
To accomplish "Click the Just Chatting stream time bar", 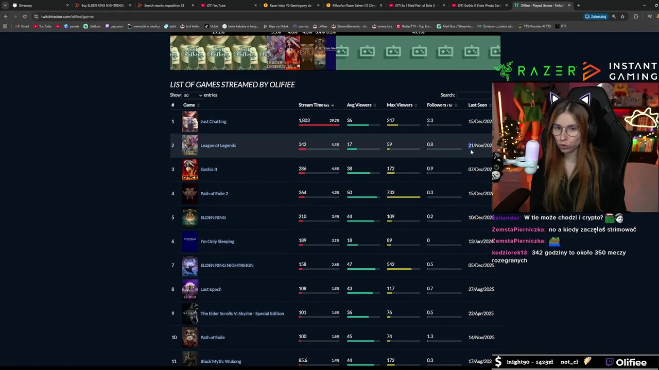I will 319,125.
